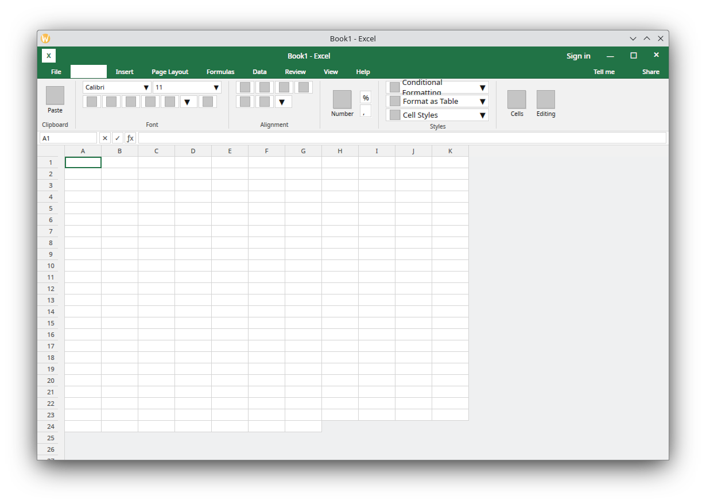Image resolution: width=706 pixels, height=504 pixels.
Task: Select row header 26
Action: [x=51, y=449]
